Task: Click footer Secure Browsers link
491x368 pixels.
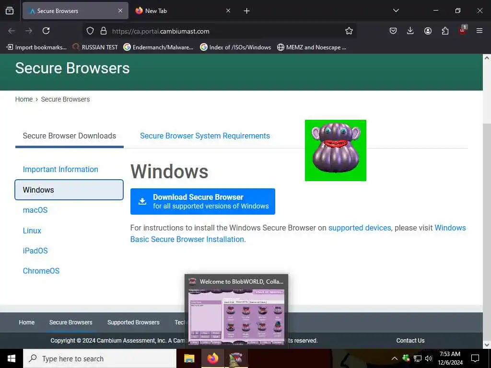Action: (x=71, y=322)
